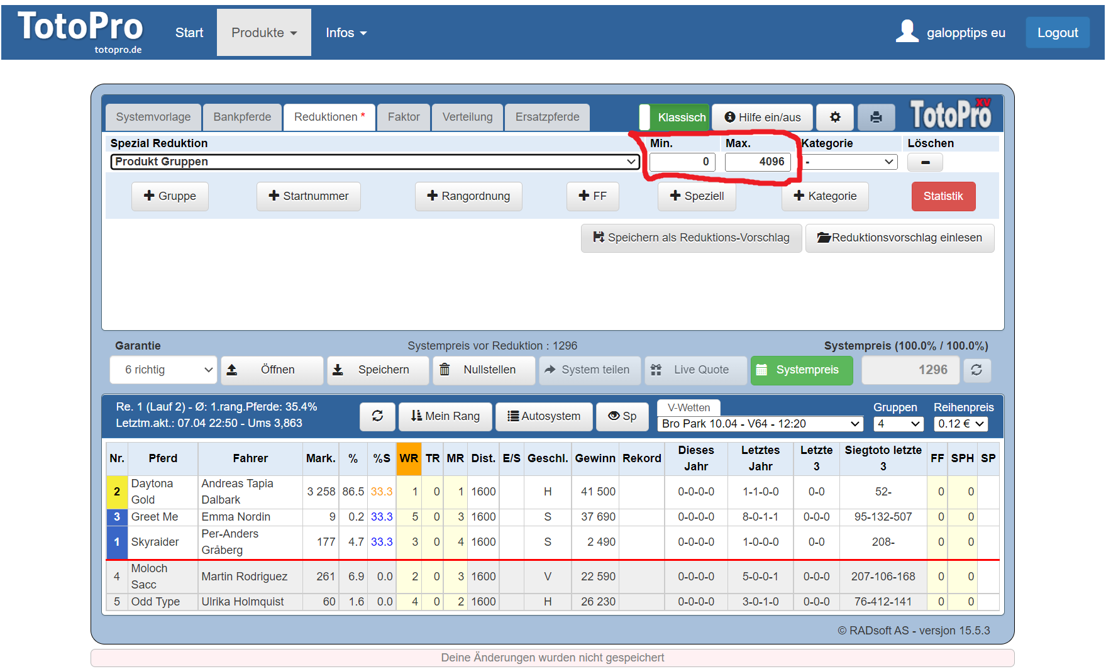Screen dimensions: 1106x669
Task: Click the Live Quote button
Action: (696, 370)
